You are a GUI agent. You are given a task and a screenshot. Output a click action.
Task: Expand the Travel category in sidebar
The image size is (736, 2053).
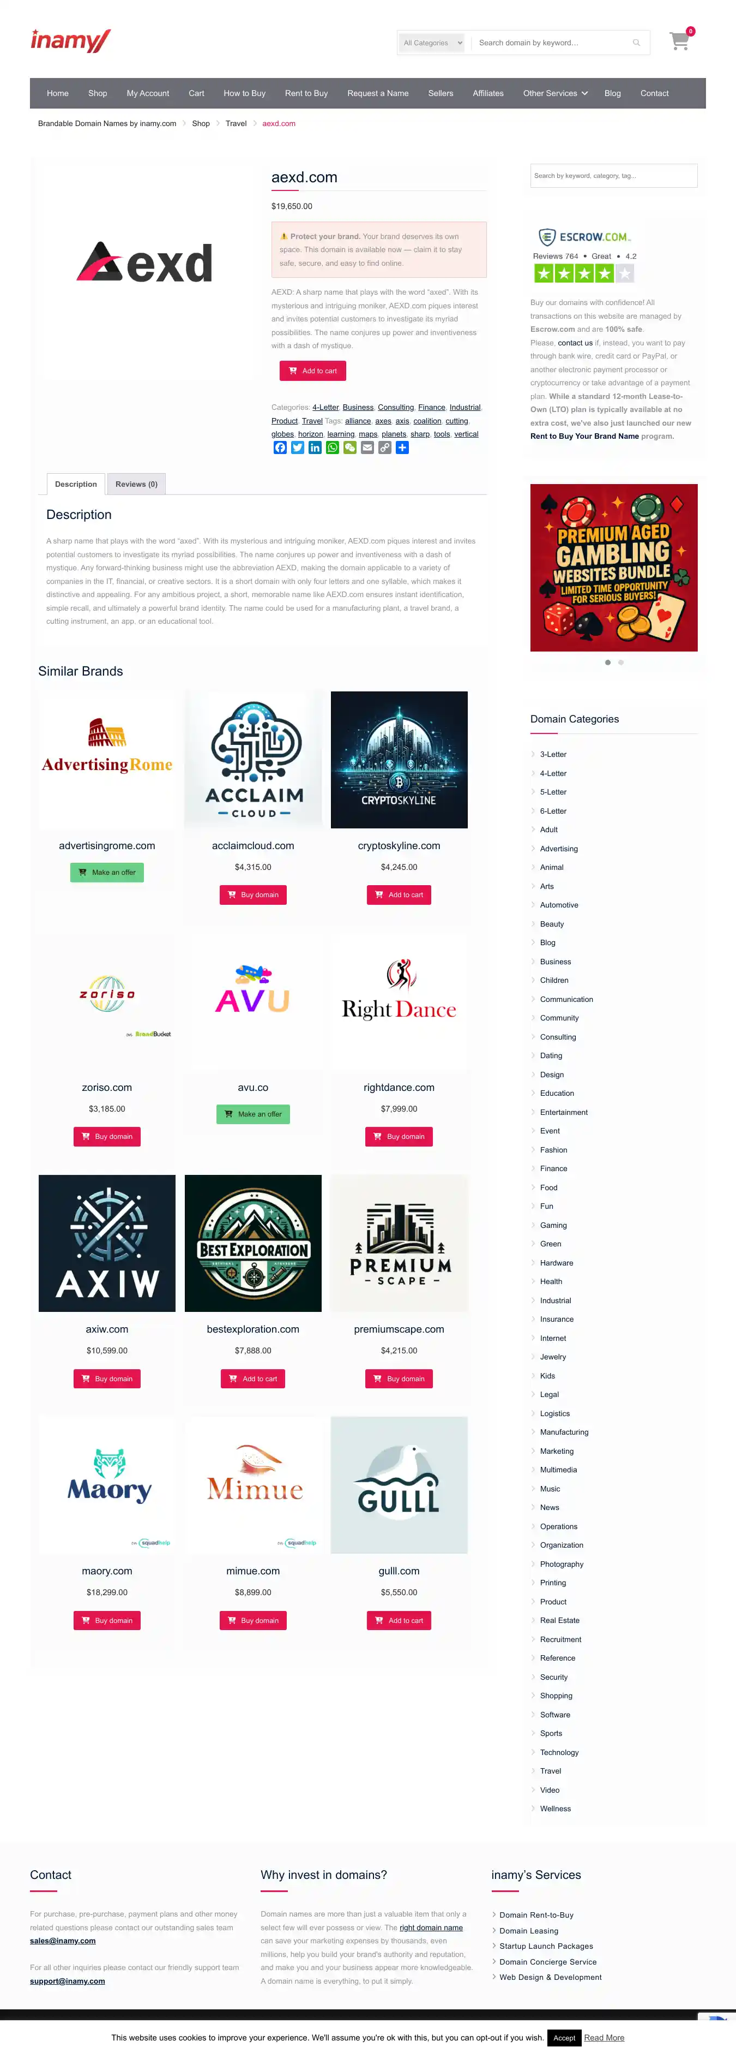tap(551, 1771)
